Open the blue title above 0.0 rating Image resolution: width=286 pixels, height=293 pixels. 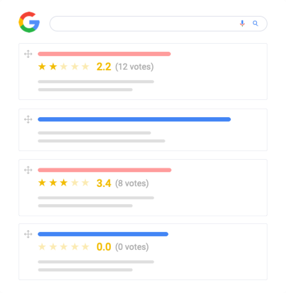click(103, 234)
